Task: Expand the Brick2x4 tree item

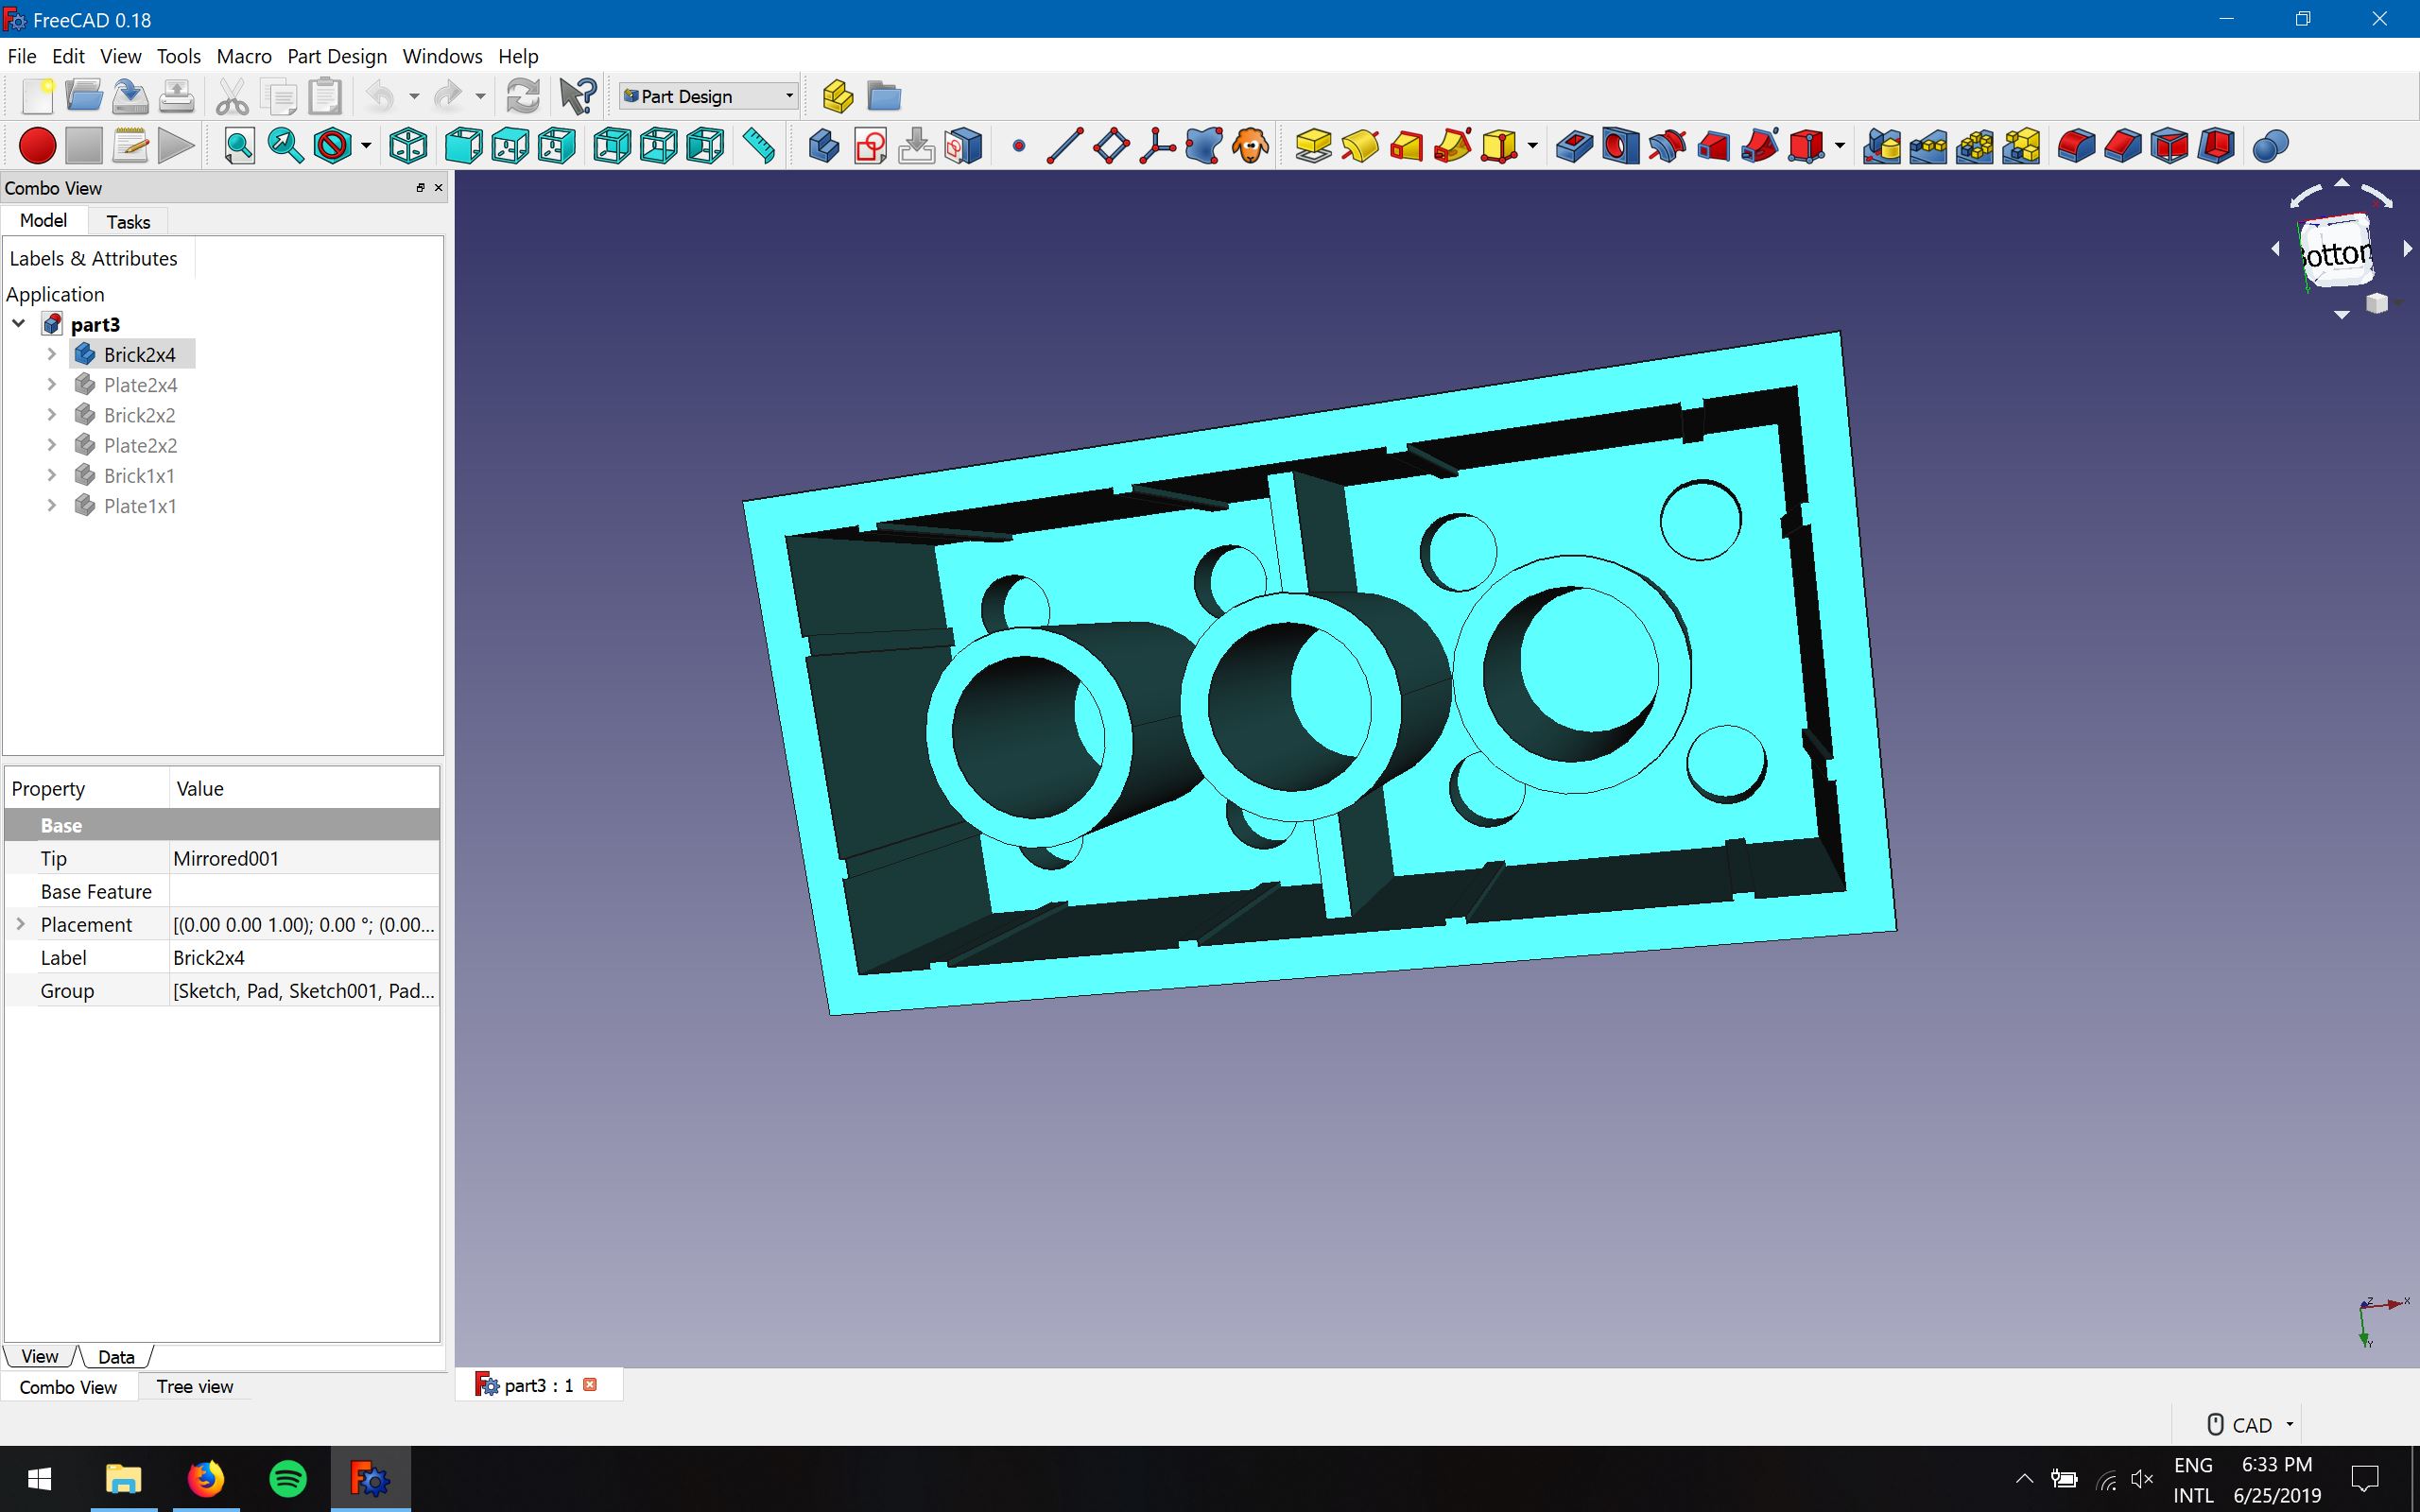Action: click(x=52, y=354)
